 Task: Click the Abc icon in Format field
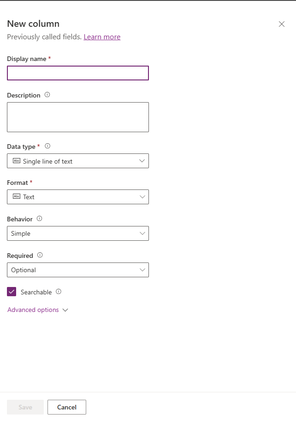coord(17,196)
